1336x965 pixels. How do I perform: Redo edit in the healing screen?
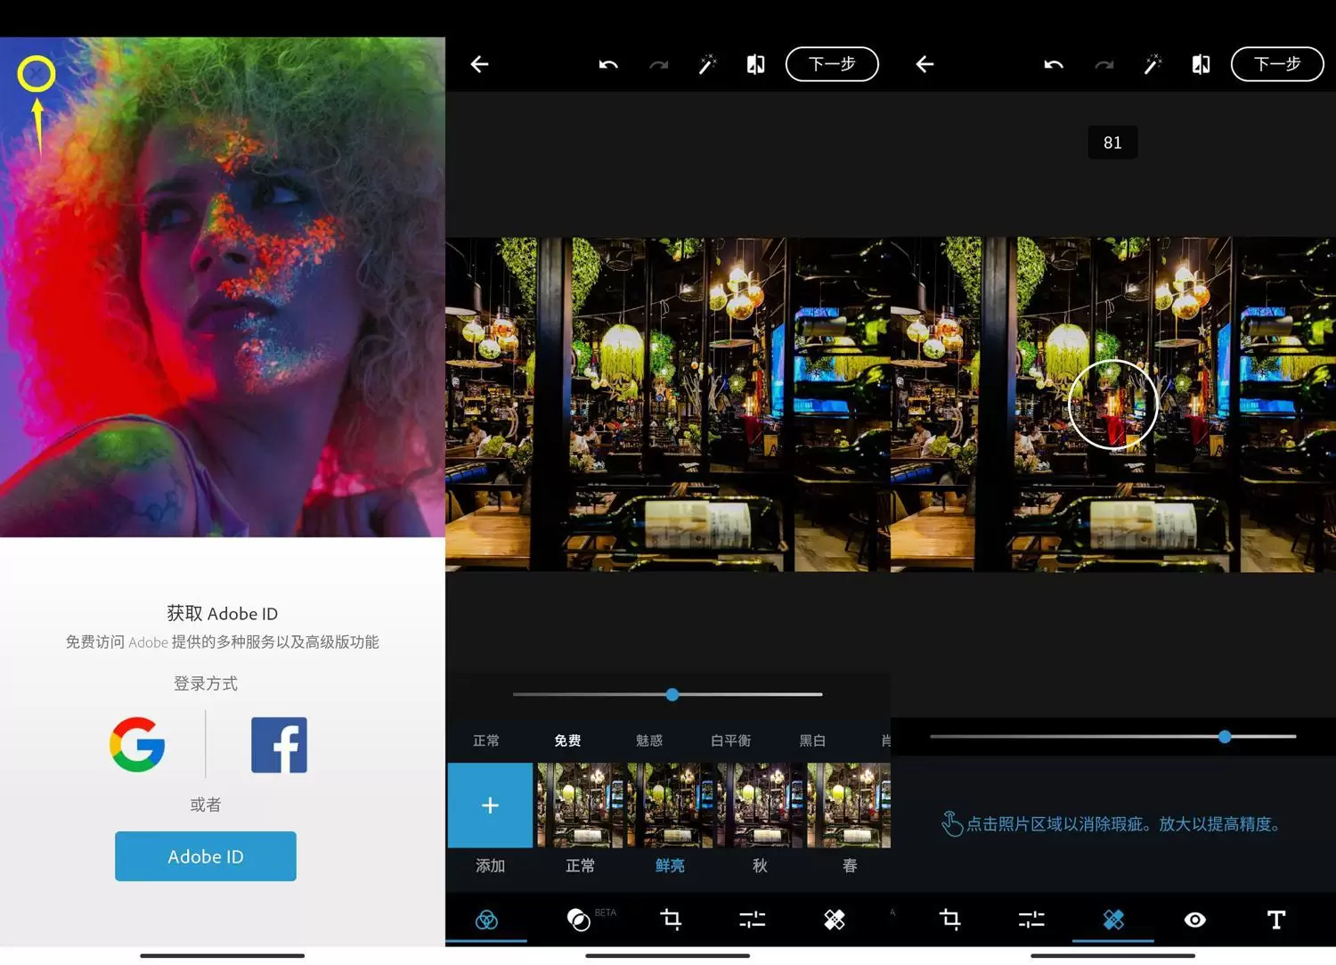pos(1104,64)
